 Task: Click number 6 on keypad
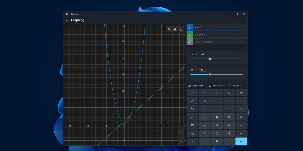[x=229, y=125]
